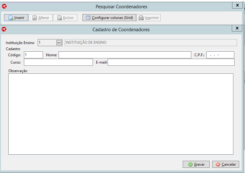Click the Instituição Ensino label
This screenshot has height=173, width=245.
pyautogui.click(x=20, y=43)
